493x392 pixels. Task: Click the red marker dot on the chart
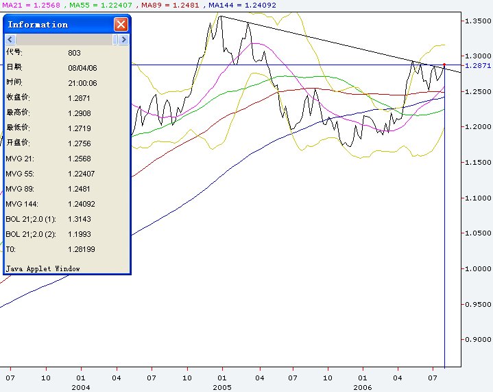pyautogui.click(x=445, y=64)
